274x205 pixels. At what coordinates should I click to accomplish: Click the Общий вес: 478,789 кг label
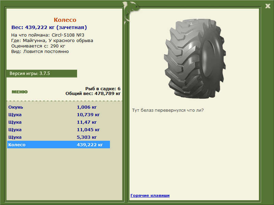pyautogui.click(x=93, y=94)
